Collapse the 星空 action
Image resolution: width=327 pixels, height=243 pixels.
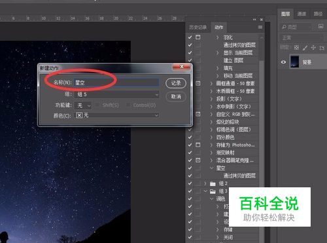click(x=211, y=168)
